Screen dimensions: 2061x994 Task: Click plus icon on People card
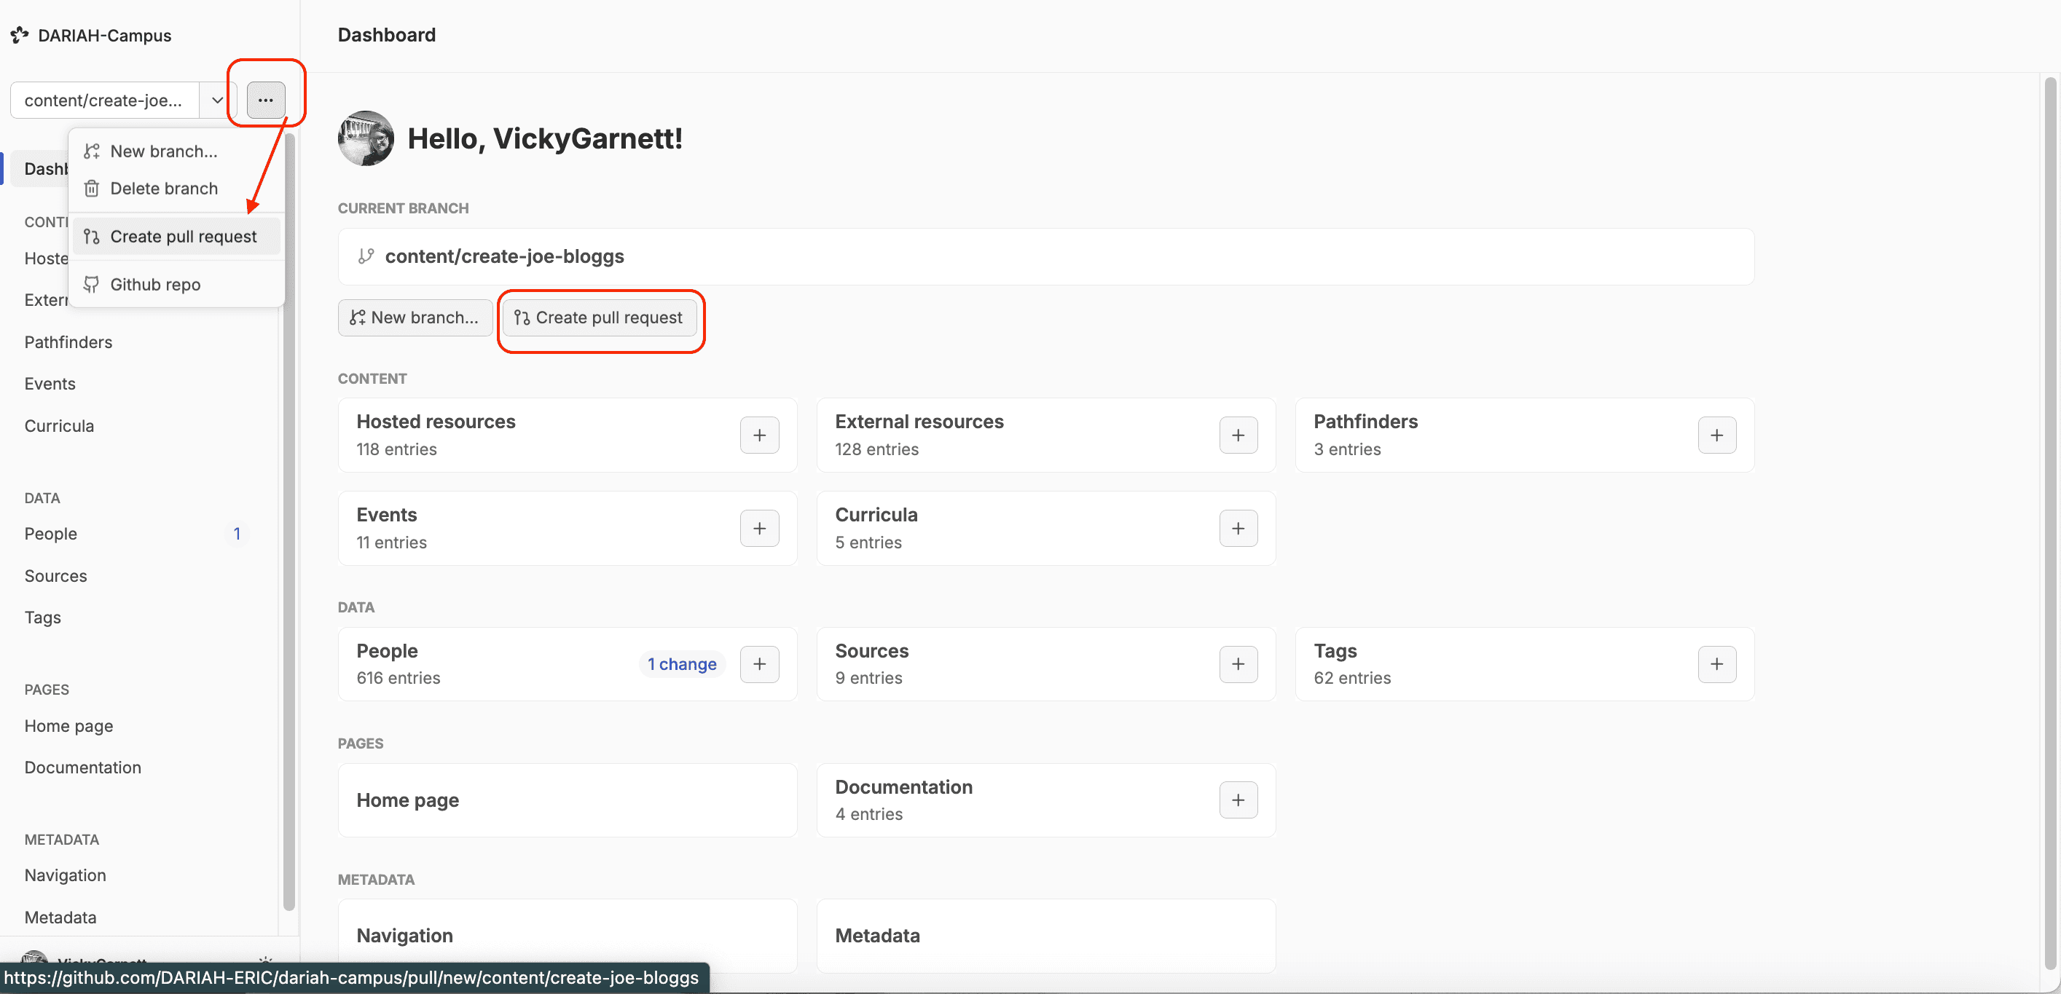758,663
